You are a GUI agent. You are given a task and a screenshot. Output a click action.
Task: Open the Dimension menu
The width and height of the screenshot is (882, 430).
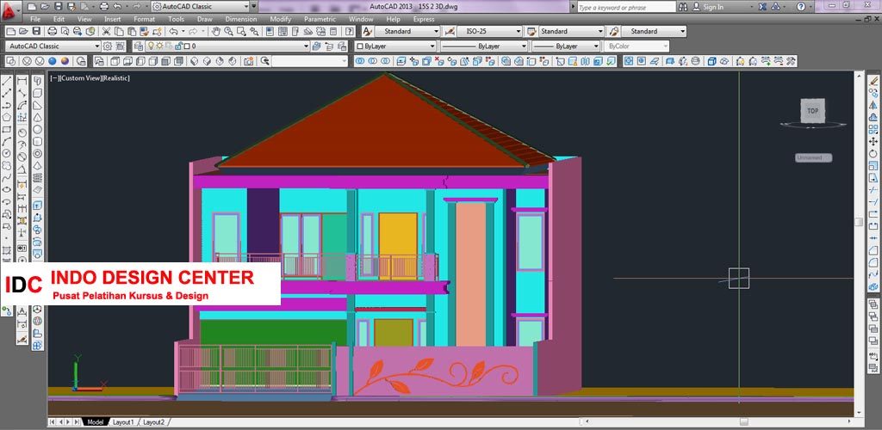coord(241,19)
